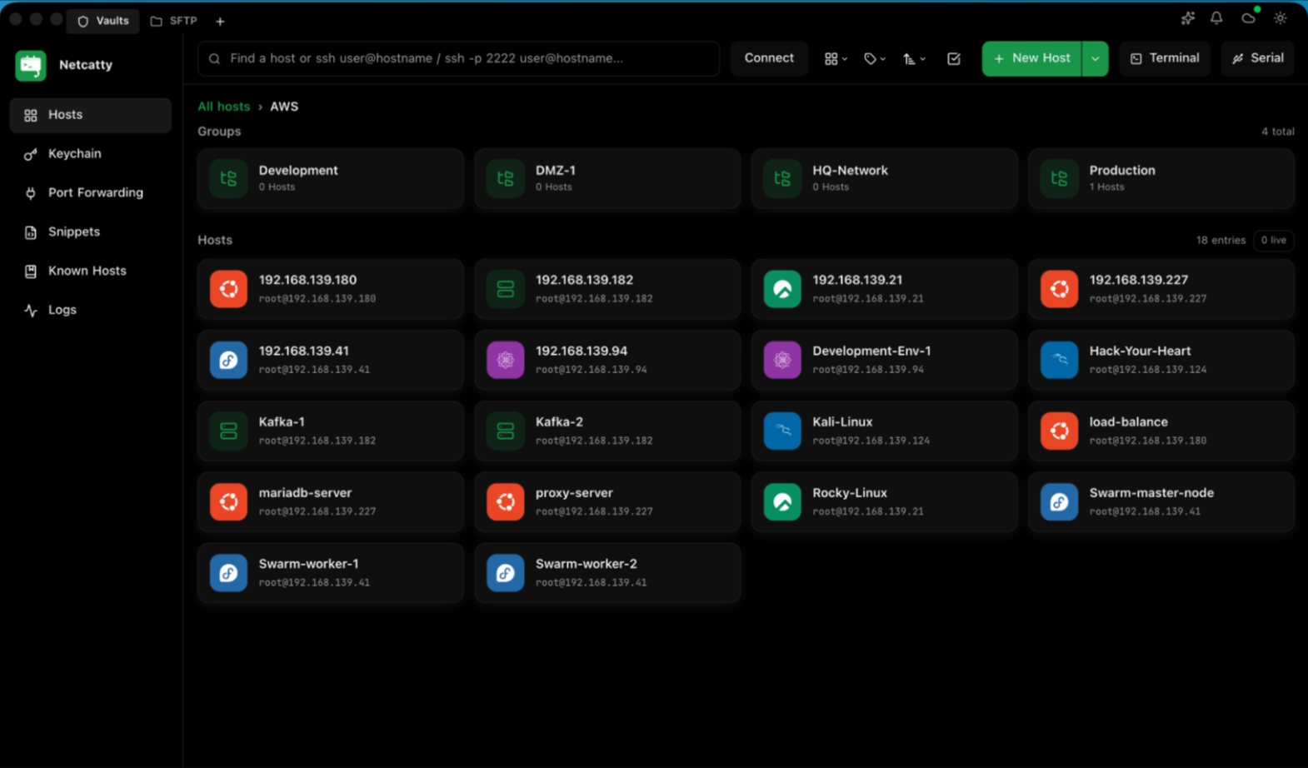Click Rocky icon of host 192.168.139.21
This screenshot has width=1308, height=768.
pos(782,289)
